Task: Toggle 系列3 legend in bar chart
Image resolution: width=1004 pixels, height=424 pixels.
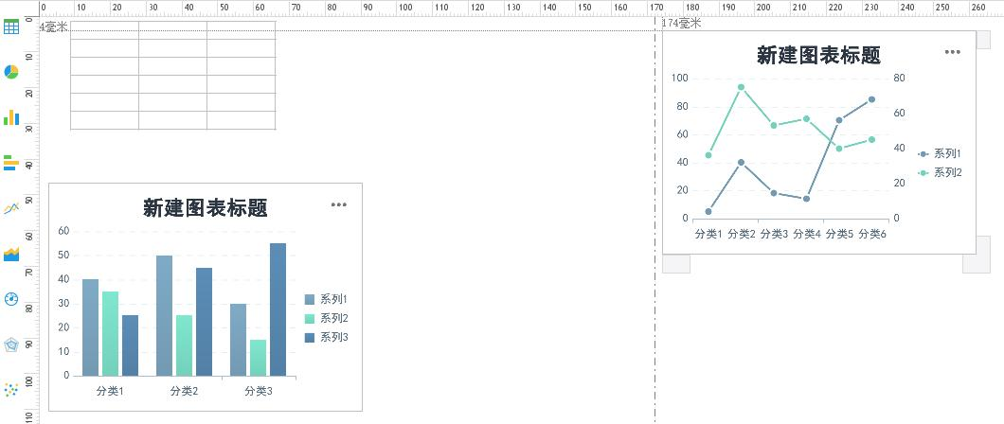Action: [x=326, y=337]
